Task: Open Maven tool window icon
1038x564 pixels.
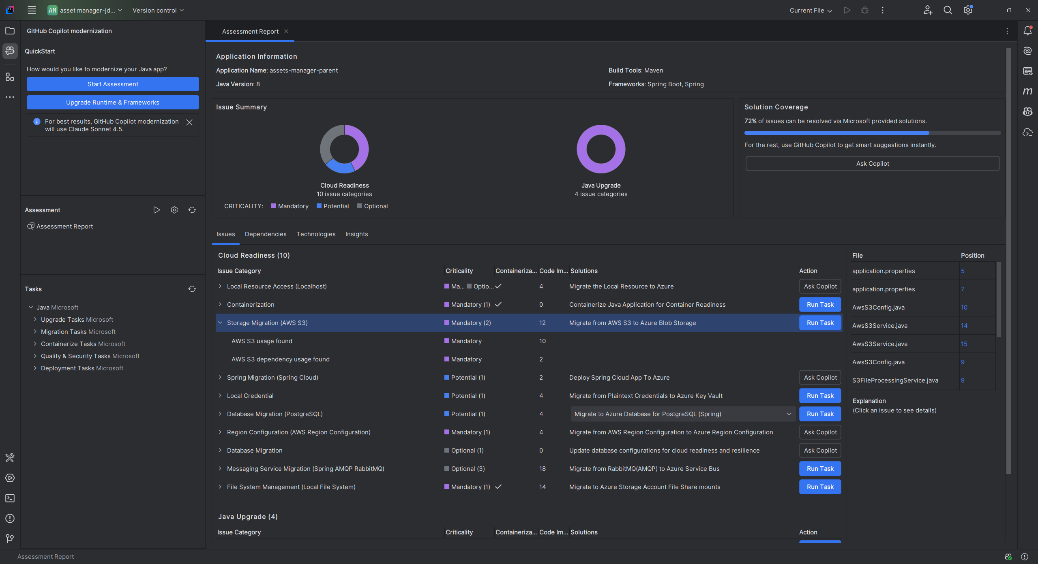Action: 1027,92
